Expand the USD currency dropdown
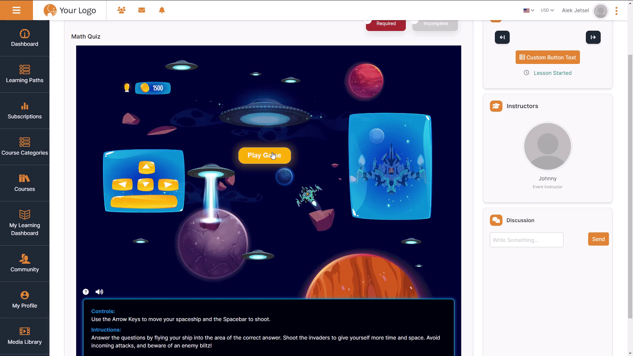The height and width of the screenshot is (356, 633). click(x=547, y=10)
